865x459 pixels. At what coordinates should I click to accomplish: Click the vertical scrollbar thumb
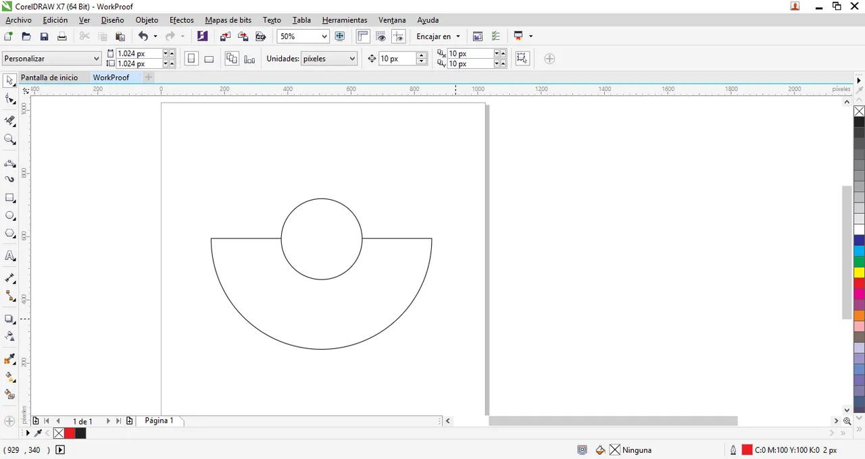click(847, 252)
